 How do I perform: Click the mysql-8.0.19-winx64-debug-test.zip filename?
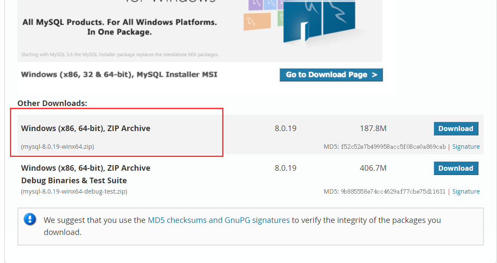tap(74, 191)
